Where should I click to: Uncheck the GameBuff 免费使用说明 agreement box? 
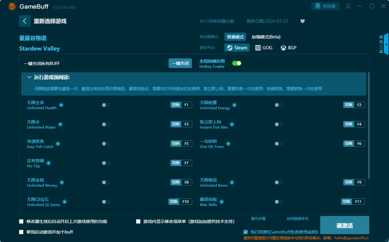(245, 232)
